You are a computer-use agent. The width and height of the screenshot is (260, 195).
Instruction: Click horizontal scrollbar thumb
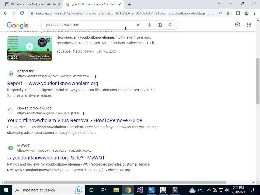pos(115,183)
